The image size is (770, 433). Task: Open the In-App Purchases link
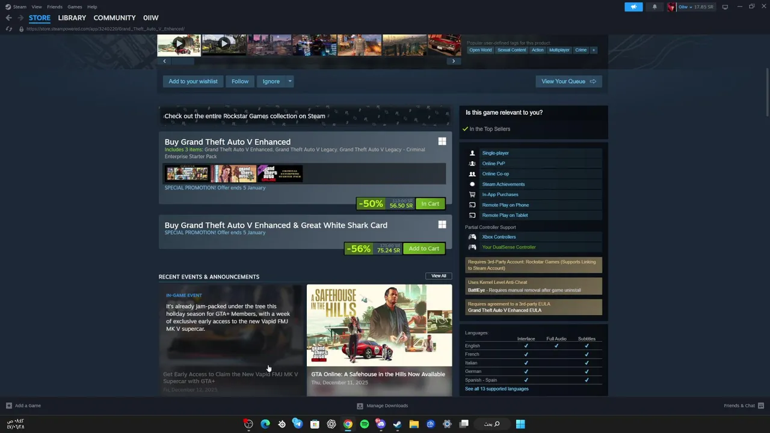500,194
